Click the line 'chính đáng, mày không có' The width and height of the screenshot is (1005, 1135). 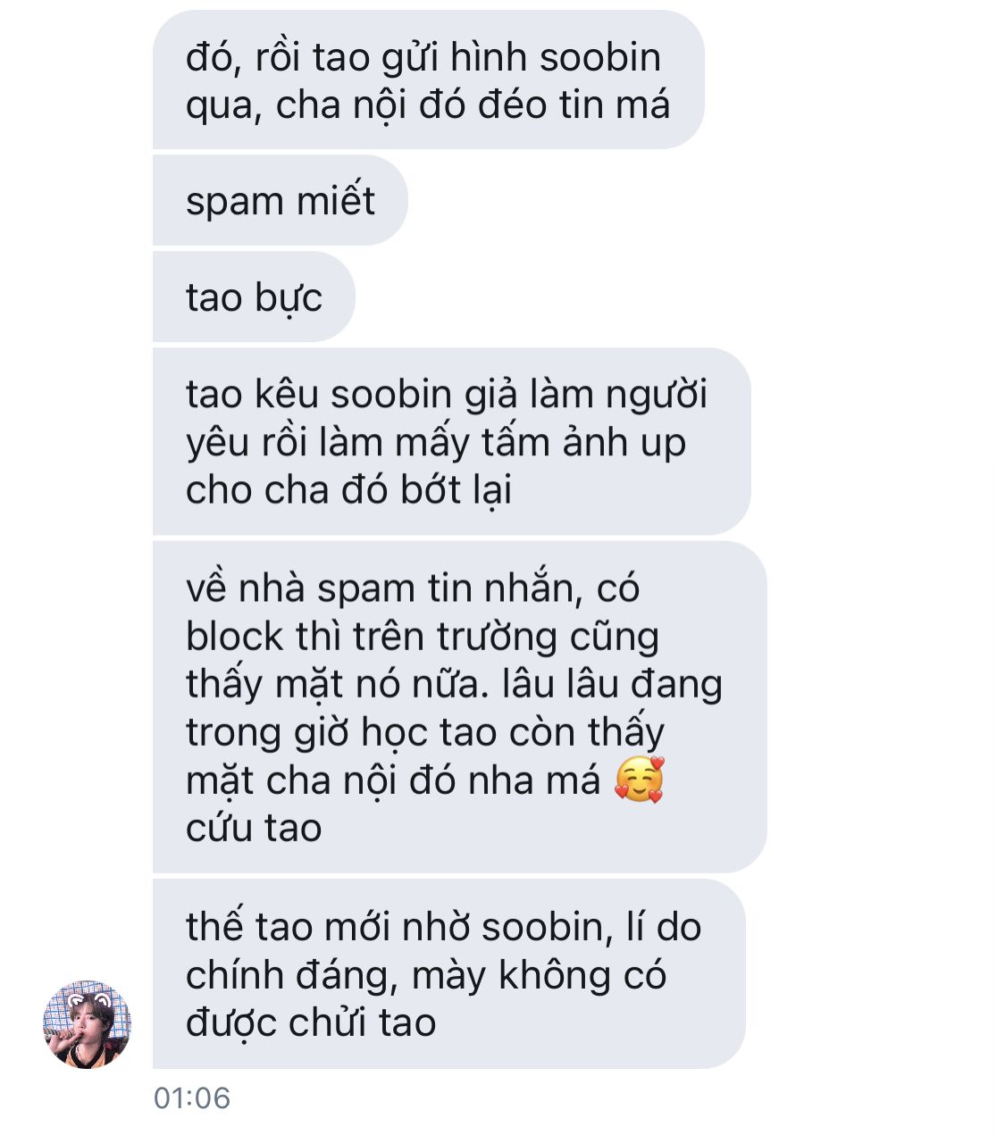pyautogui.click(x=426, y=974)
